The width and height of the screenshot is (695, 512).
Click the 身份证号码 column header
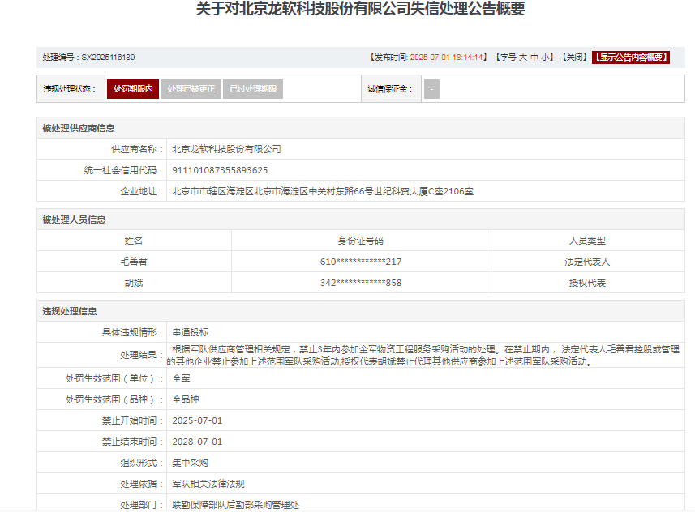coord(361,241)
